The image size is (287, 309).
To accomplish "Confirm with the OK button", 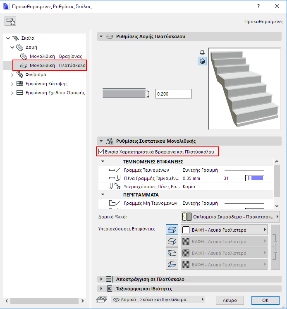I will tap(265, 300).
